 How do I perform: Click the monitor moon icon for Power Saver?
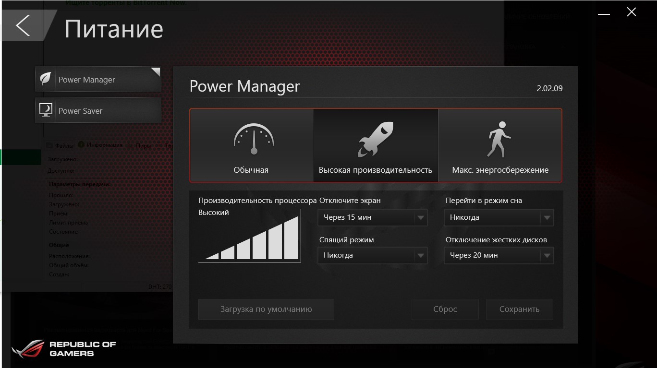(x=46, y=110)
